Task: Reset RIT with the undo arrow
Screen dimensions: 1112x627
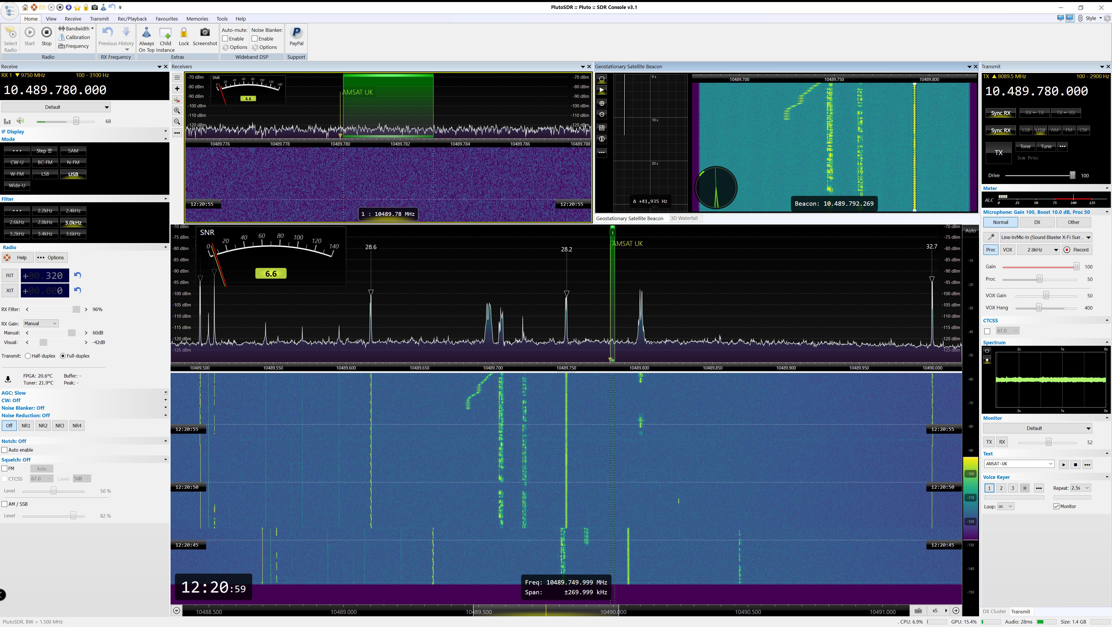Action: click(78, 275)
